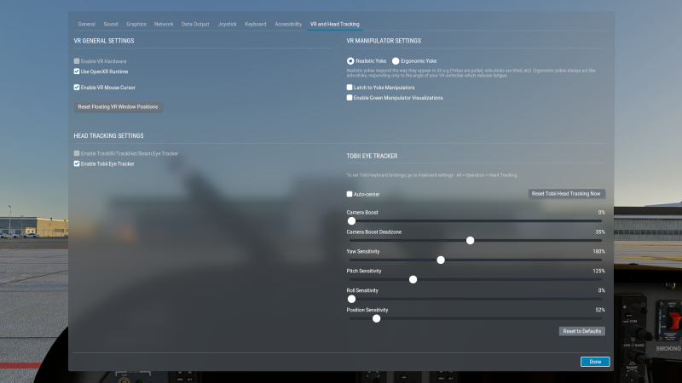Open the Graphics tab
The image size is (682, 383).
click(x=136, y=24)
